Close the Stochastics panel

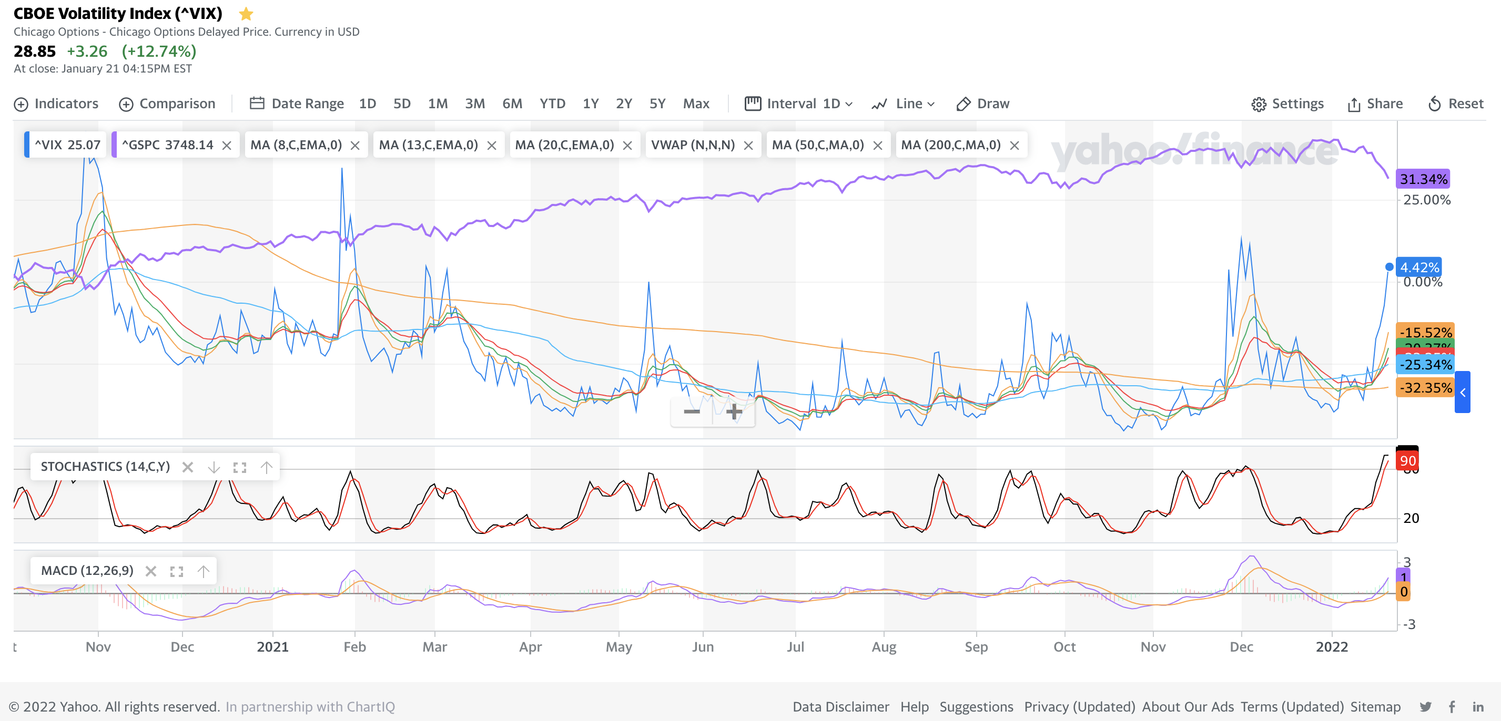pos(188,467)
